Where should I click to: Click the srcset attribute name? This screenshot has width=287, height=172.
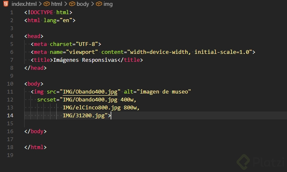click(47, 100)
